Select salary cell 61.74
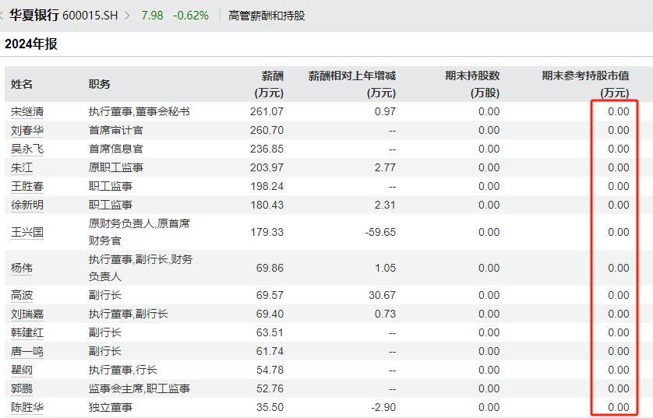The image size is (653, 418). pyautogui.click(x=270, y=352)
